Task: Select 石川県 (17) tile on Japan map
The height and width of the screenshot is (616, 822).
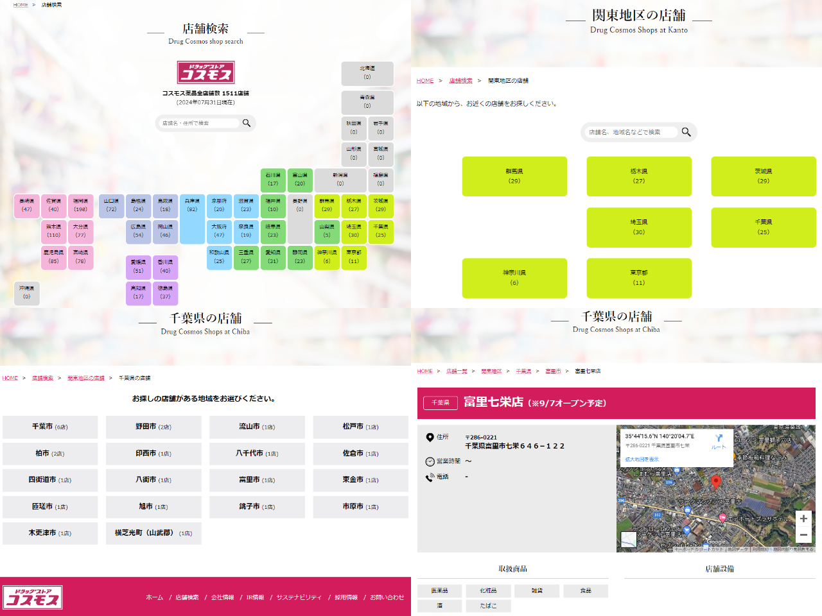Action: [x=273, y=180]
